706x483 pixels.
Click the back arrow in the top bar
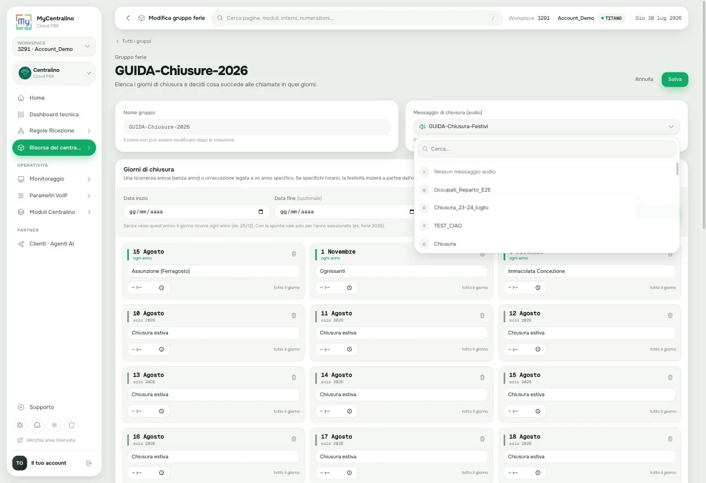[128, 18]
